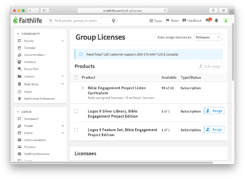
Task: Click the '59 of 60' availability value
Action: pyautogui.click(x=168, y=88)
